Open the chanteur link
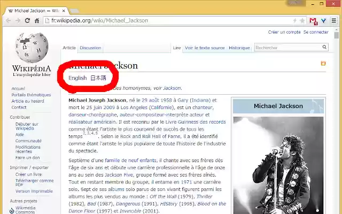Image resolution: width=342 pixels, height=214 pixels. click(202, 108)
